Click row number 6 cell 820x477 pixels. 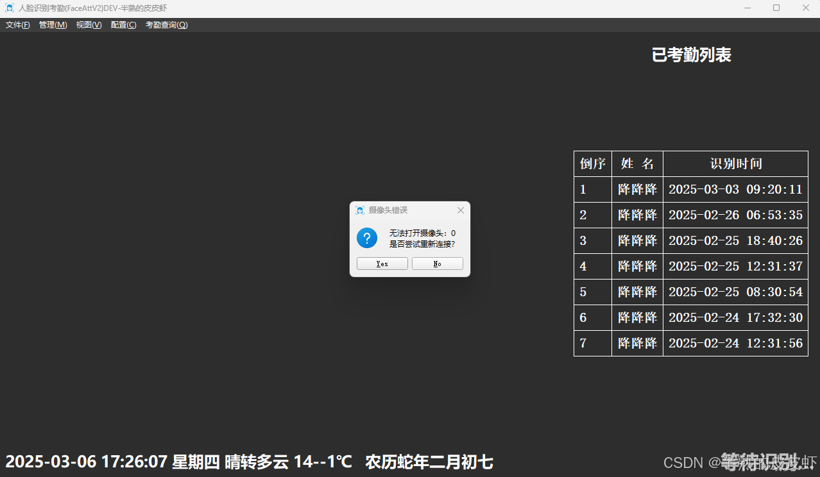tap(593, 317)
